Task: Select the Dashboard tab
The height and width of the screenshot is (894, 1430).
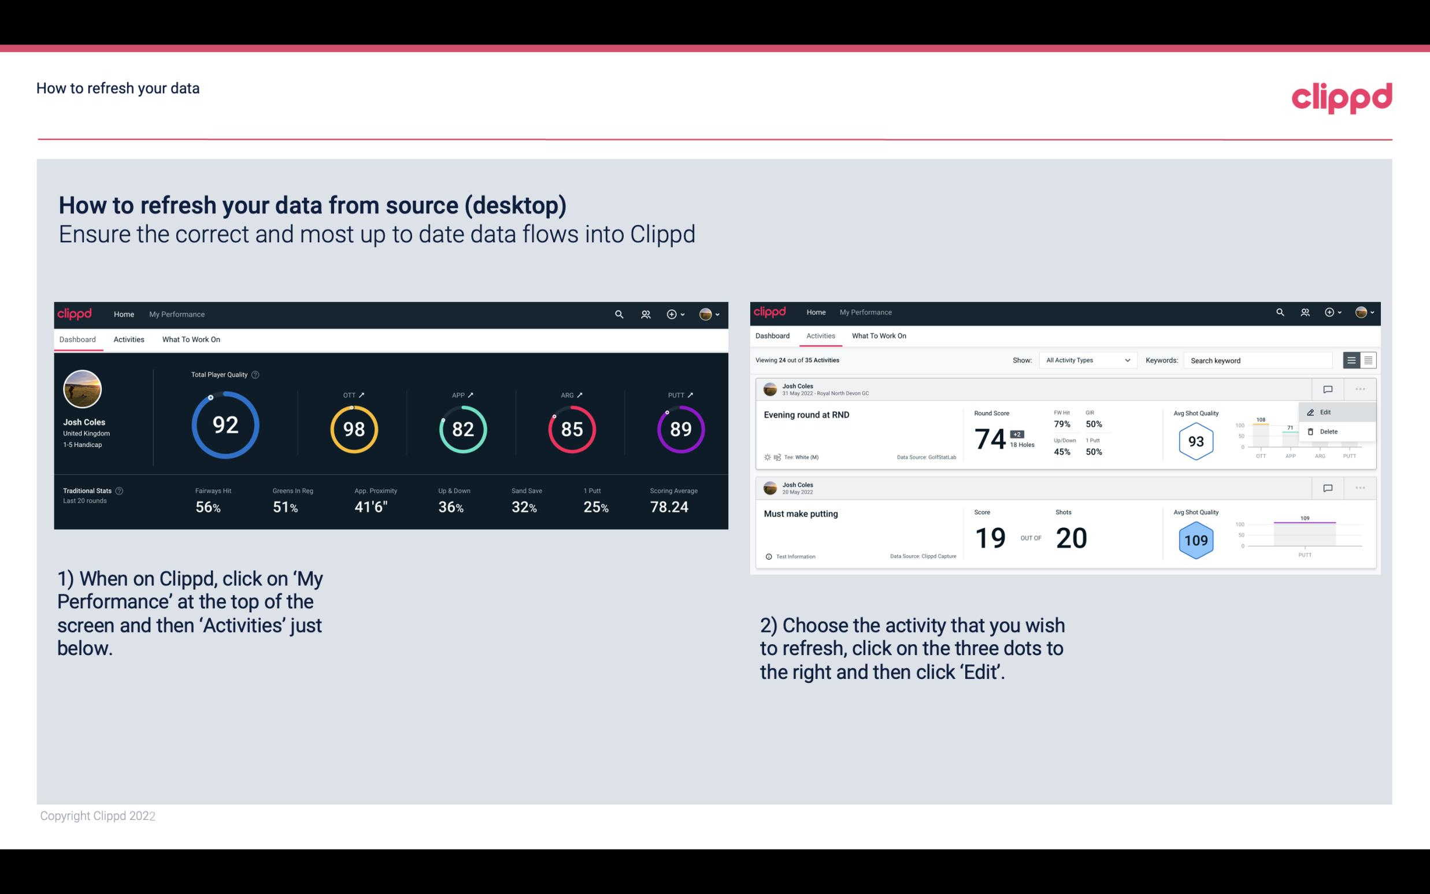Action: pos(78,339)
